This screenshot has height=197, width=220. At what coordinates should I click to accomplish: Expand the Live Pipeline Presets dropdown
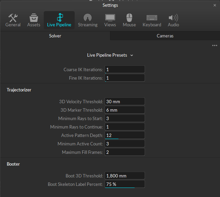pos(110,55)
